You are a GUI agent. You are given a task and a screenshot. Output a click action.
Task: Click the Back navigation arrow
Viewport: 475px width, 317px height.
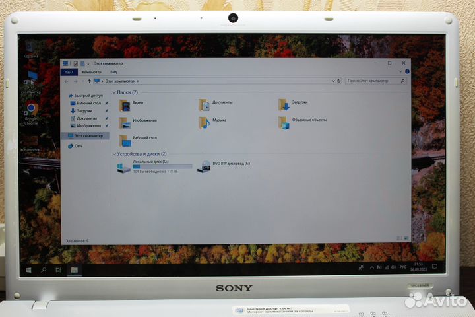67,81
